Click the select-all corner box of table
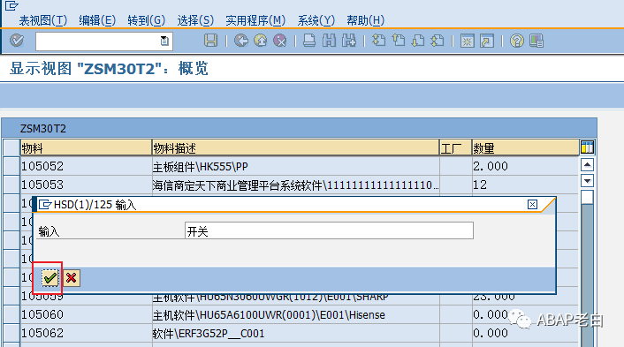624x347 pixels. coord(11,147)
